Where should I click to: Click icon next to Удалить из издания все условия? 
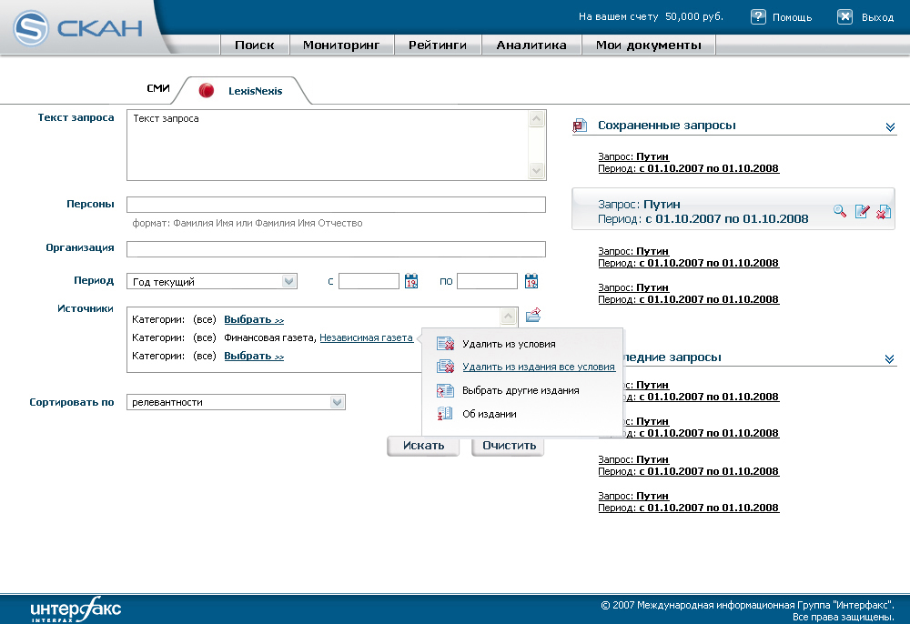tap(445, 367)
